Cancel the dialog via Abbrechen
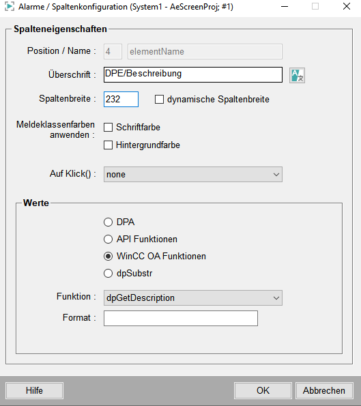The image size is (361, 406). (x=324, y=390)
